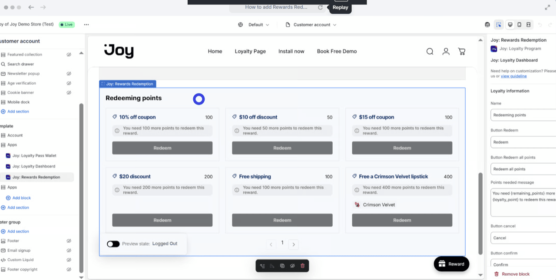
Task: Select Joy: Rewards Redemption block in sidebar
Action: click(x=37, y=177)
